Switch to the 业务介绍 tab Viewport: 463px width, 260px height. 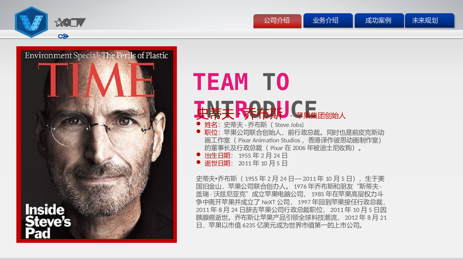[x=328, y=21]
